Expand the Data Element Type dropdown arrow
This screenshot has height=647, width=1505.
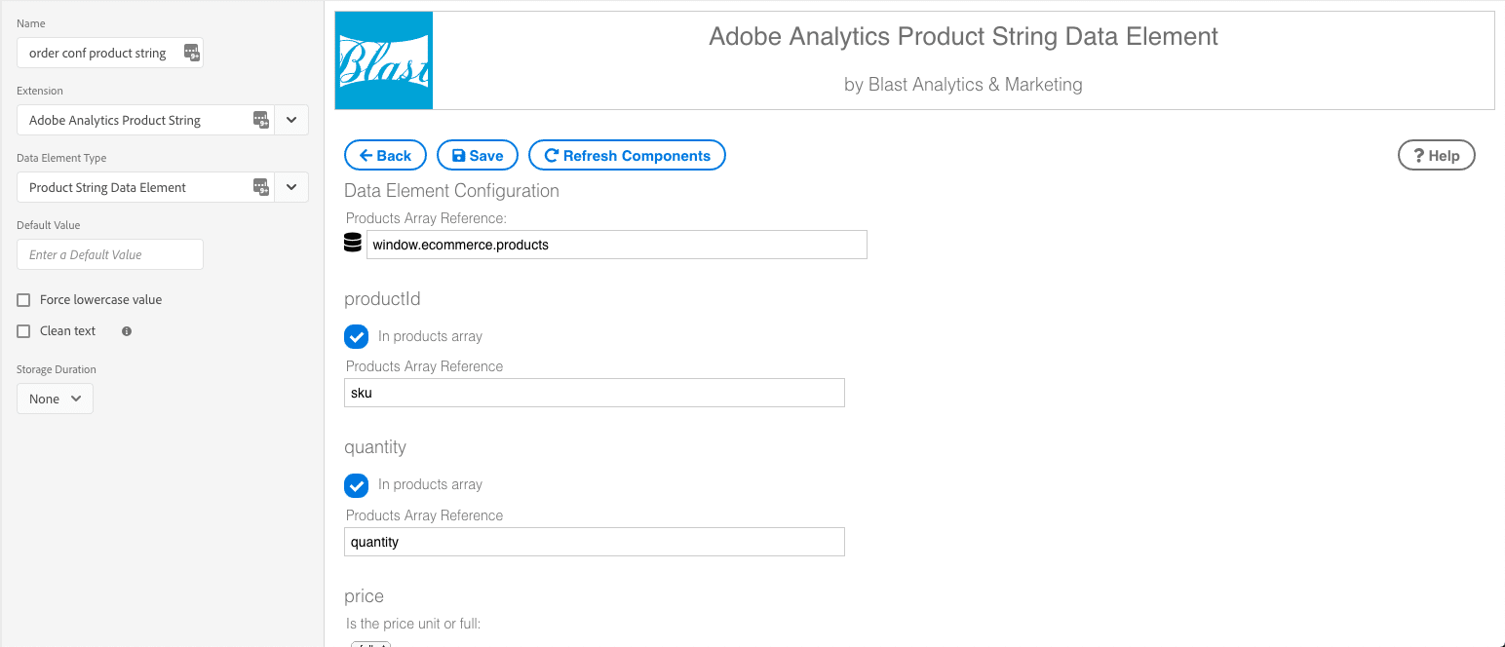[x=291, y=187]
